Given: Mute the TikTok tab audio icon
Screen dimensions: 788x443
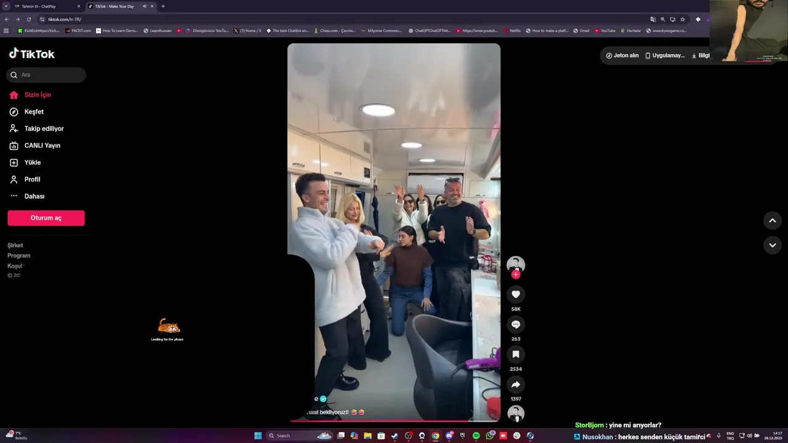Looking at the screenshot, I should pyautogui.click(x=145, y=6).
